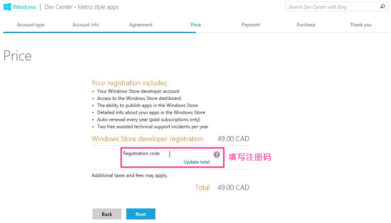Switch to the Account info step
This screenshot has width=391, height=223.
tap(86, 25)
